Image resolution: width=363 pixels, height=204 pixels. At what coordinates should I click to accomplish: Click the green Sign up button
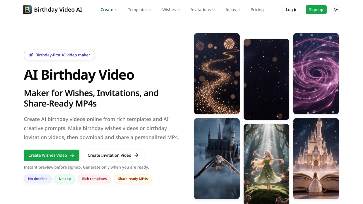point(316,10)
